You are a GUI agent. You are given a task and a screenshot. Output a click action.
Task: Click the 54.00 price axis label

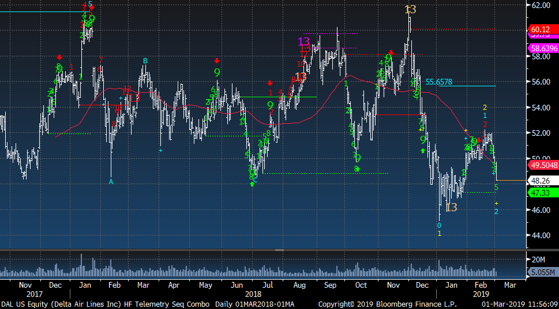click(541, 108)
